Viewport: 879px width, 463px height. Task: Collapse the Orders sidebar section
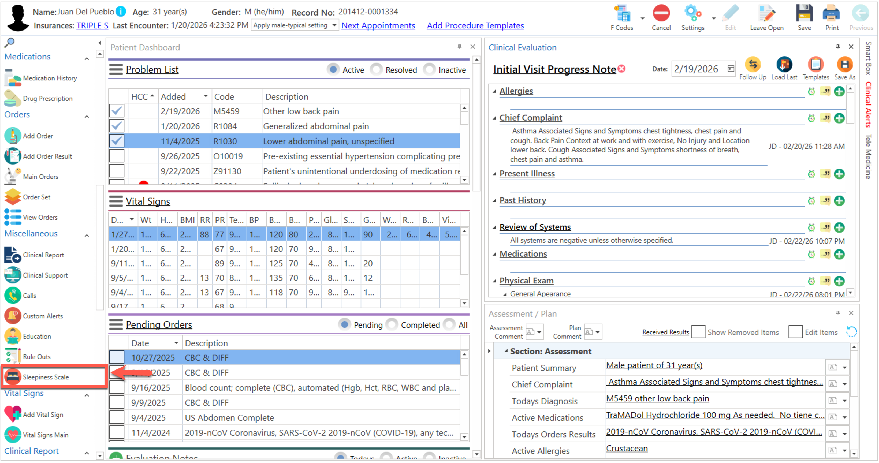[87, 117]
